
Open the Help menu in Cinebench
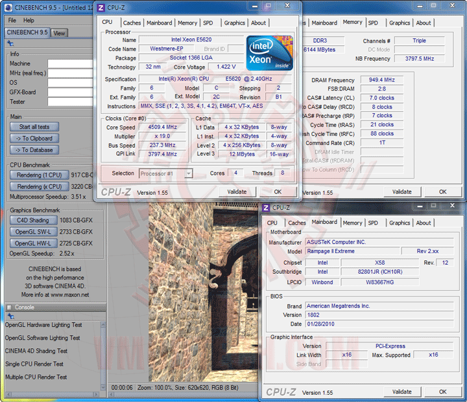pos(29,20)
